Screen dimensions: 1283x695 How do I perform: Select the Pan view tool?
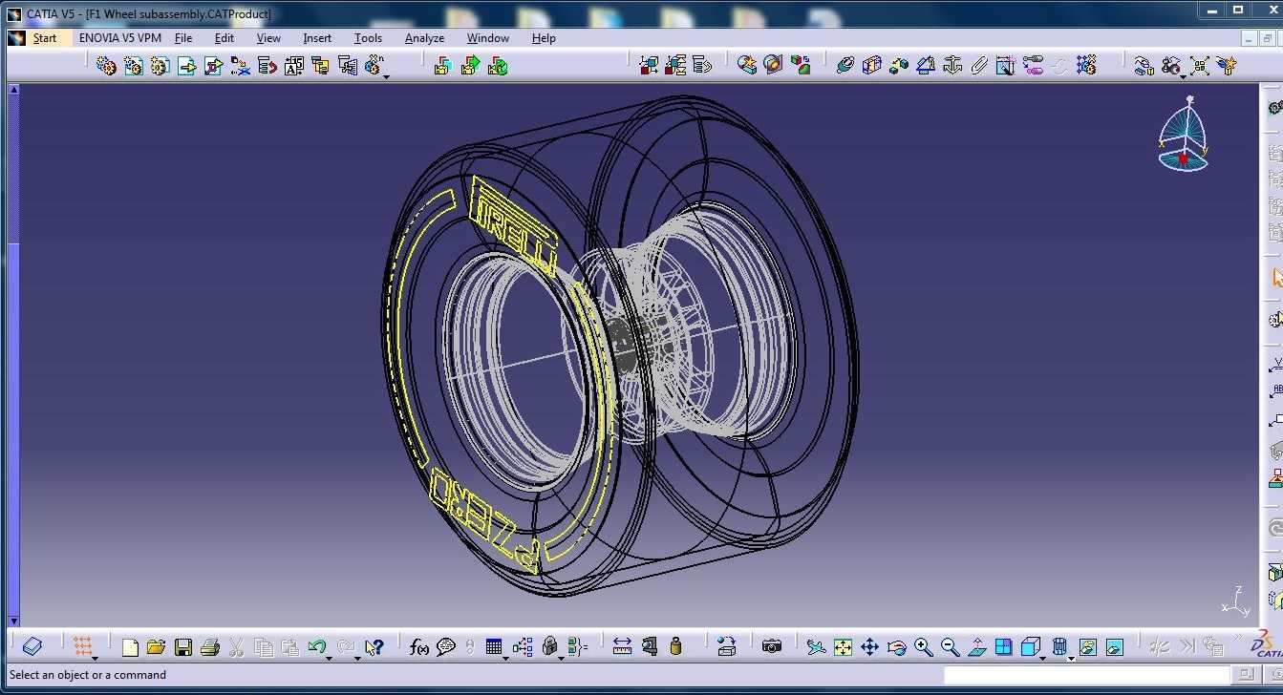click(x=869, y=646)
